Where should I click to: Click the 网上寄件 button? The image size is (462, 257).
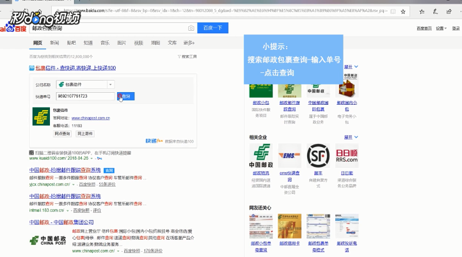click(85, 134)
